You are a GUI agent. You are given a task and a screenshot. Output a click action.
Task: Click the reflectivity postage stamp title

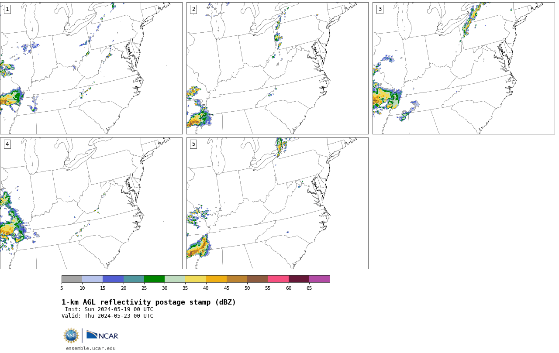click(x=148, y=302)
